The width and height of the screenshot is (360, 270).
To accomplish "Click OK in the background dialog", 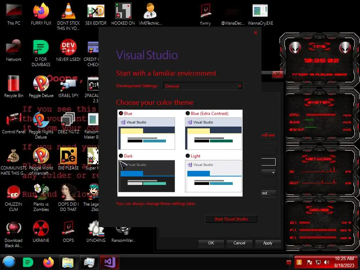I will 211,243.
